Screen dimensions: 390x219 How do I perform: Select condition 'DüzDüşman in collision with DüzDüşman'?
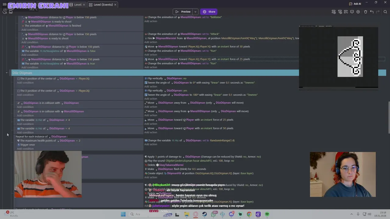tap(48, 103)
